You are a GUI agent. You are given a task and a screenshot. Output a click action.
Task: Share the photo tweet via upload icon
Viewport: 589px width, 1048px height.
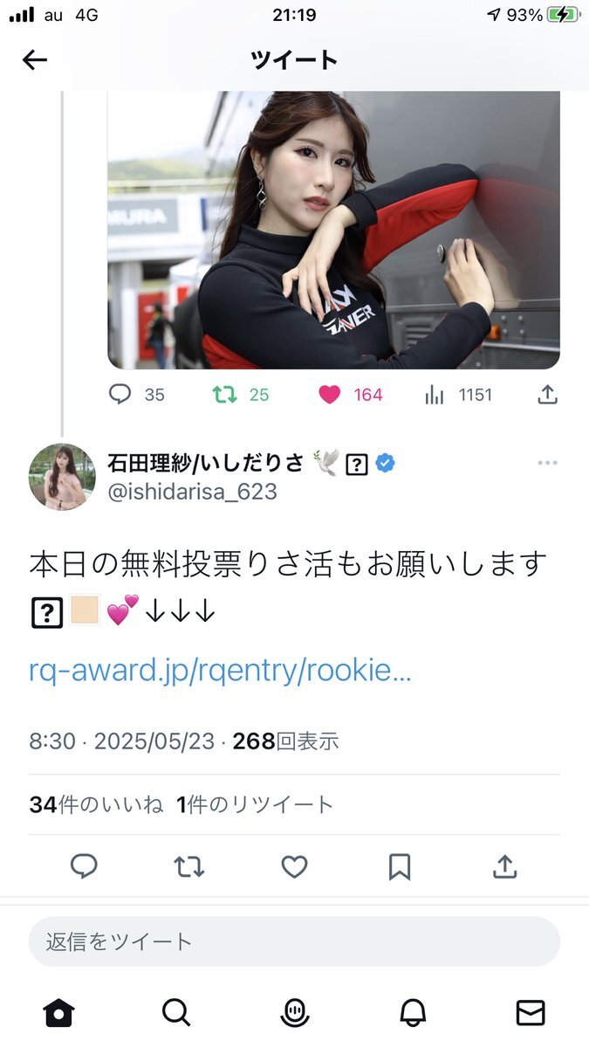(x=547, y=395)
